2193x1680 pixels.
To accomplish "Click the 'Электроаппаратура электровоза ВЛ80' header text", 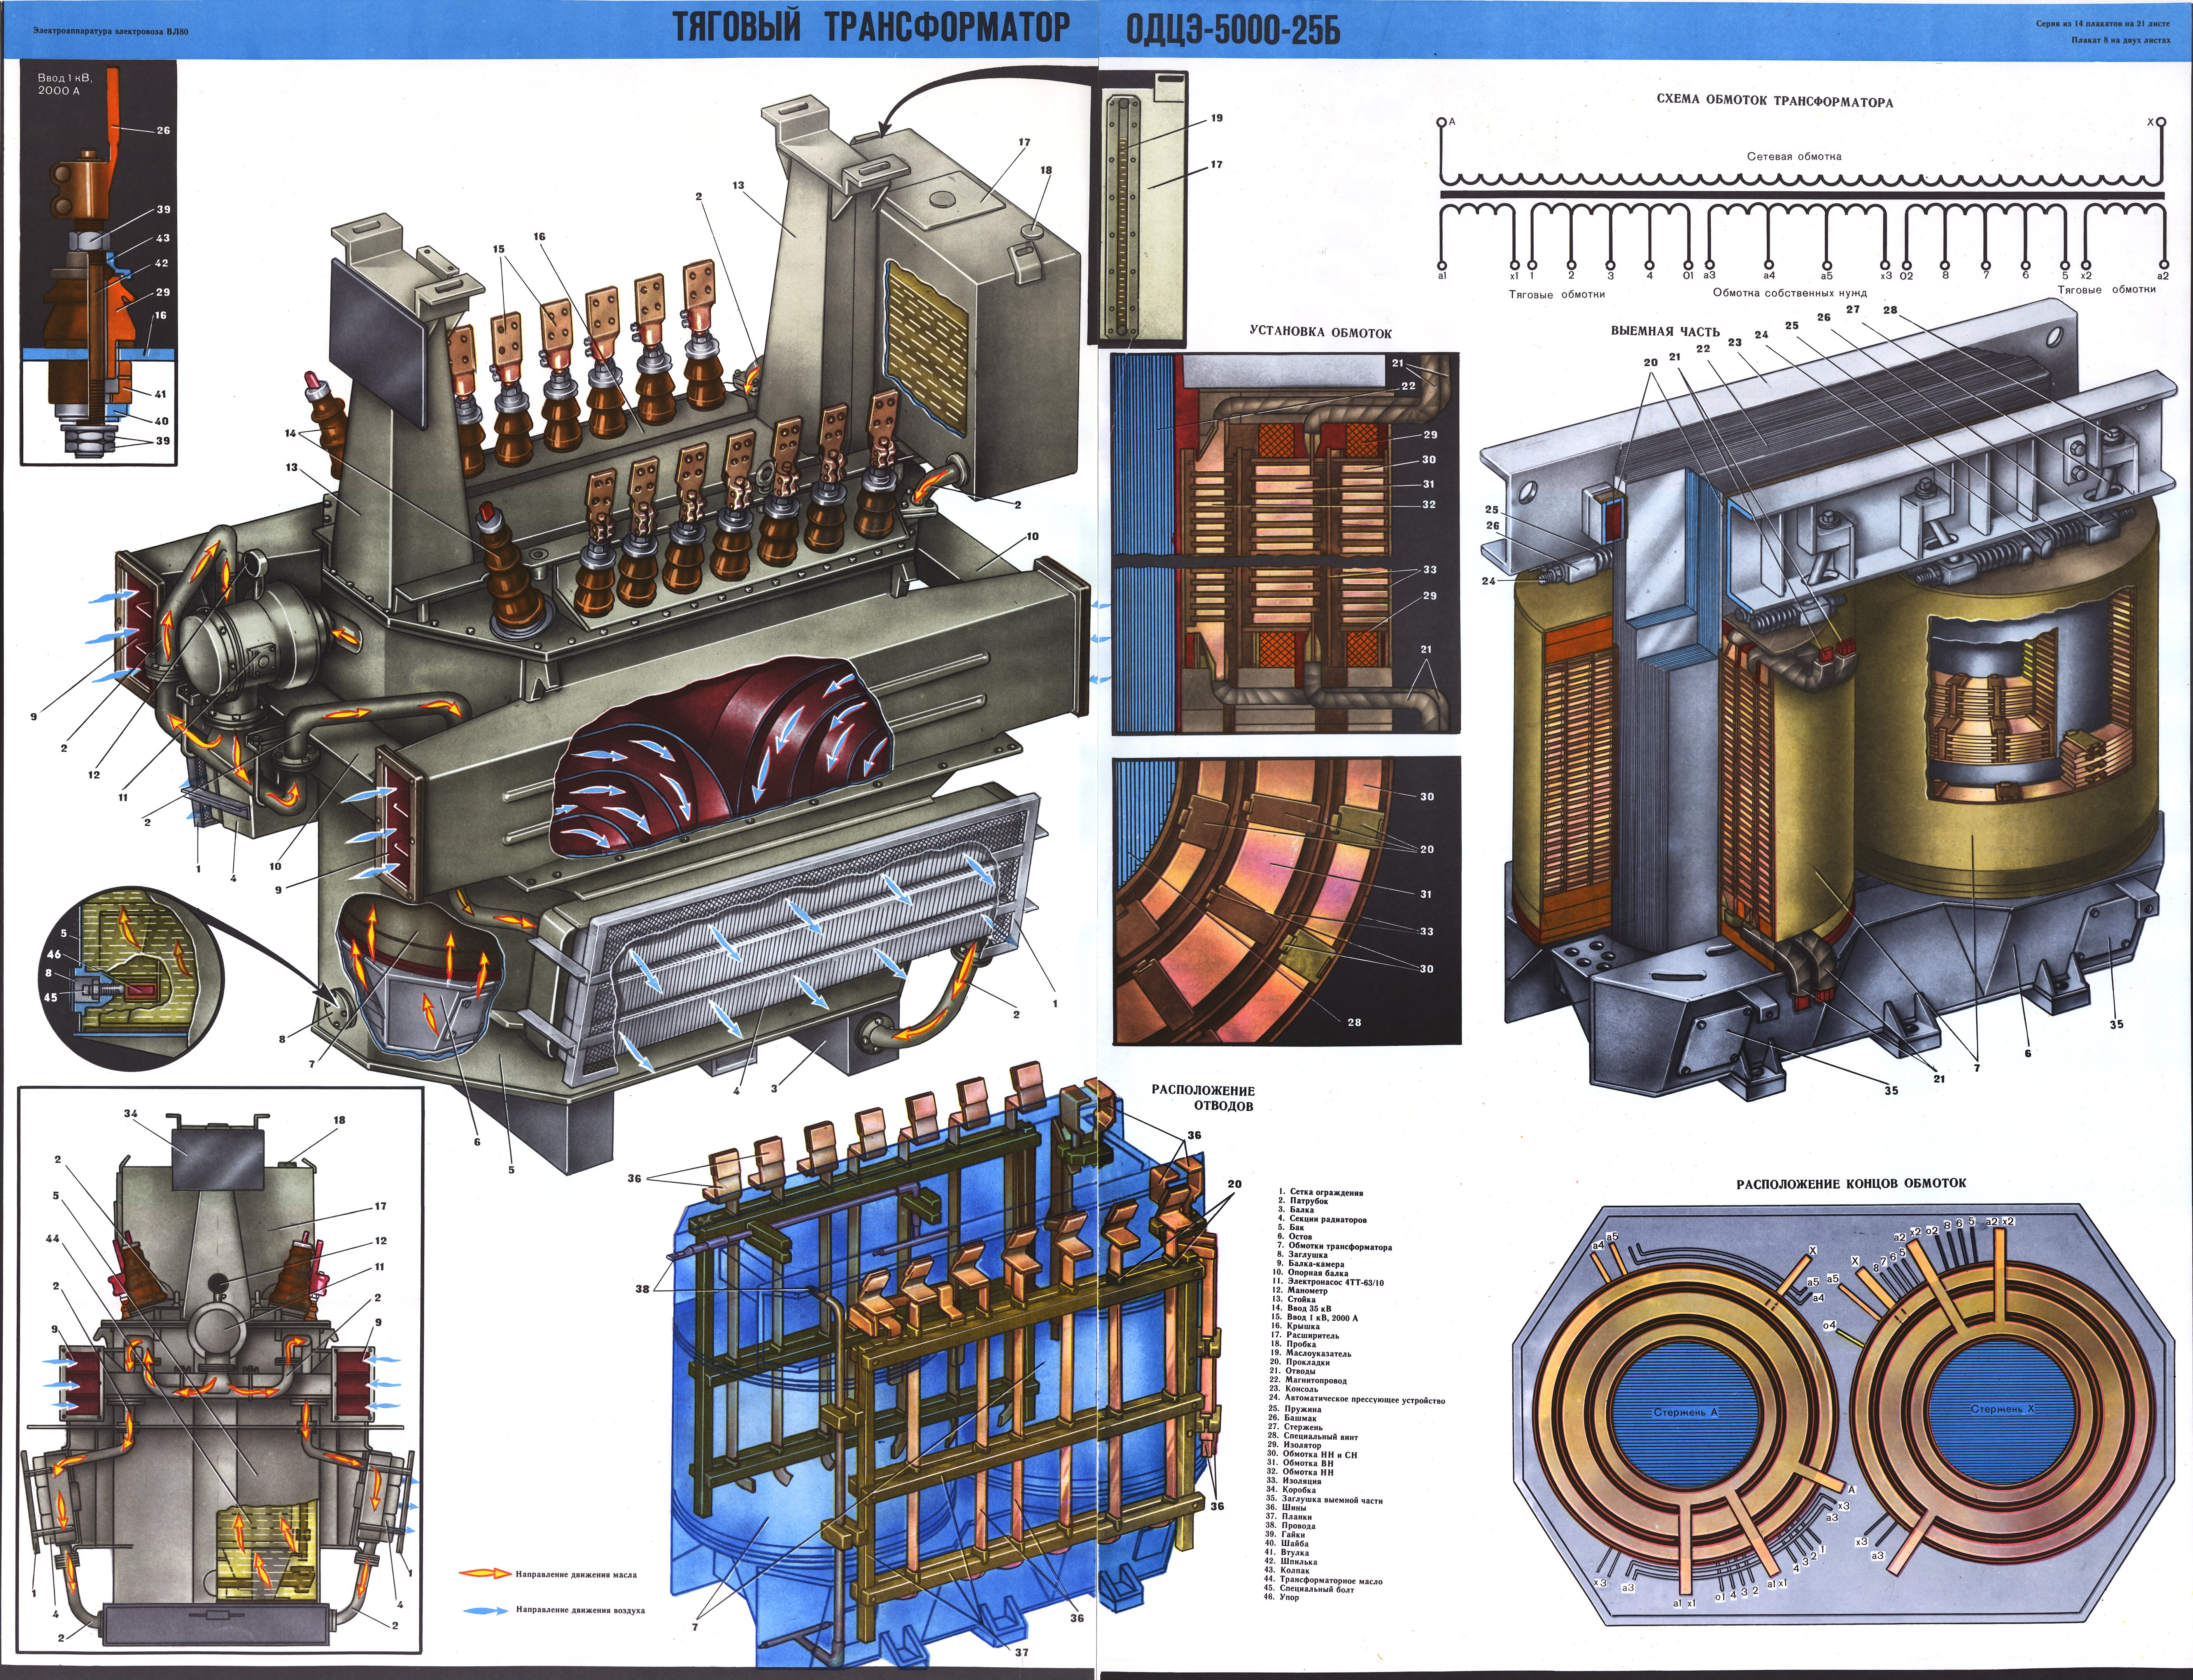I will [x=110, y=32].
